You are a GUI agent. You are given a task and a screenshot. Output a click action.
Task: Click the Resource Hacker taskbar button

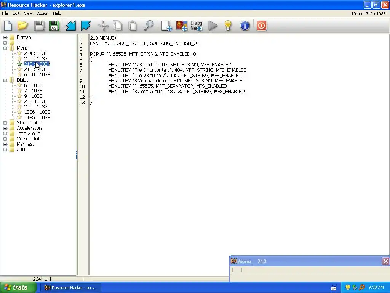pyautogui.click(x=70, y=288)
